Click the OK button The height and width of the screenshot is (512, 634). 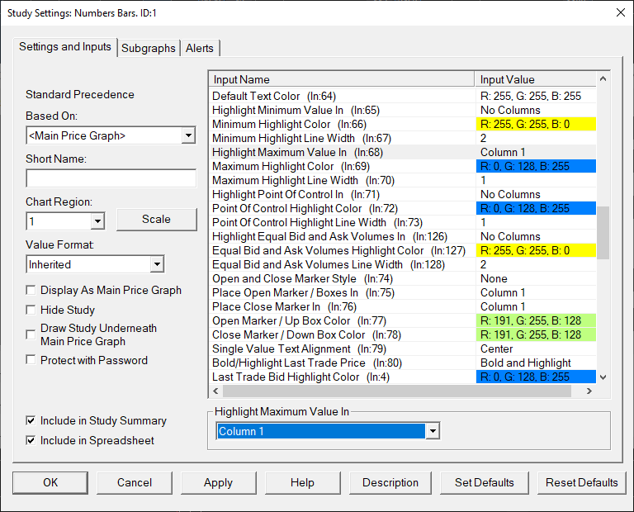[50, 482]
